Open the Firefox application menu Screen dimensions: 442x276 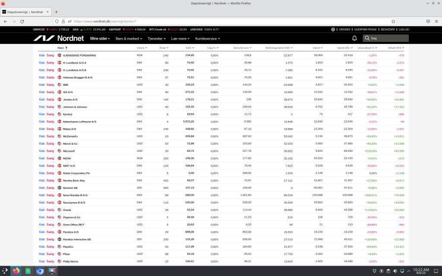(437, 21)
